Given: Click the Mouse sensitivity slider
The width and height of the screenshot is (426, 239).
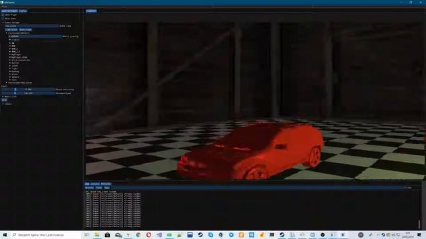Looking at the screenshot, I should tap(28, 90).
